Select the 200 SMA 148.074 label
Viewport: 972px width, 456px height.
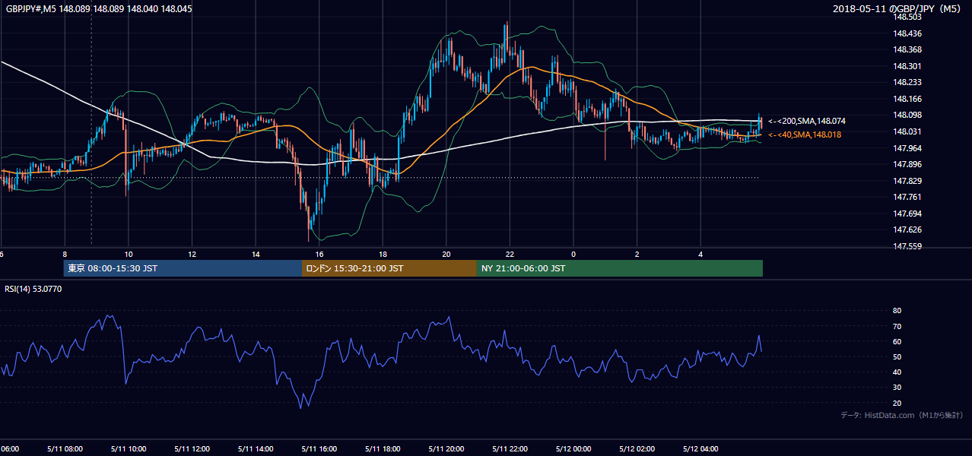(807, 121)
